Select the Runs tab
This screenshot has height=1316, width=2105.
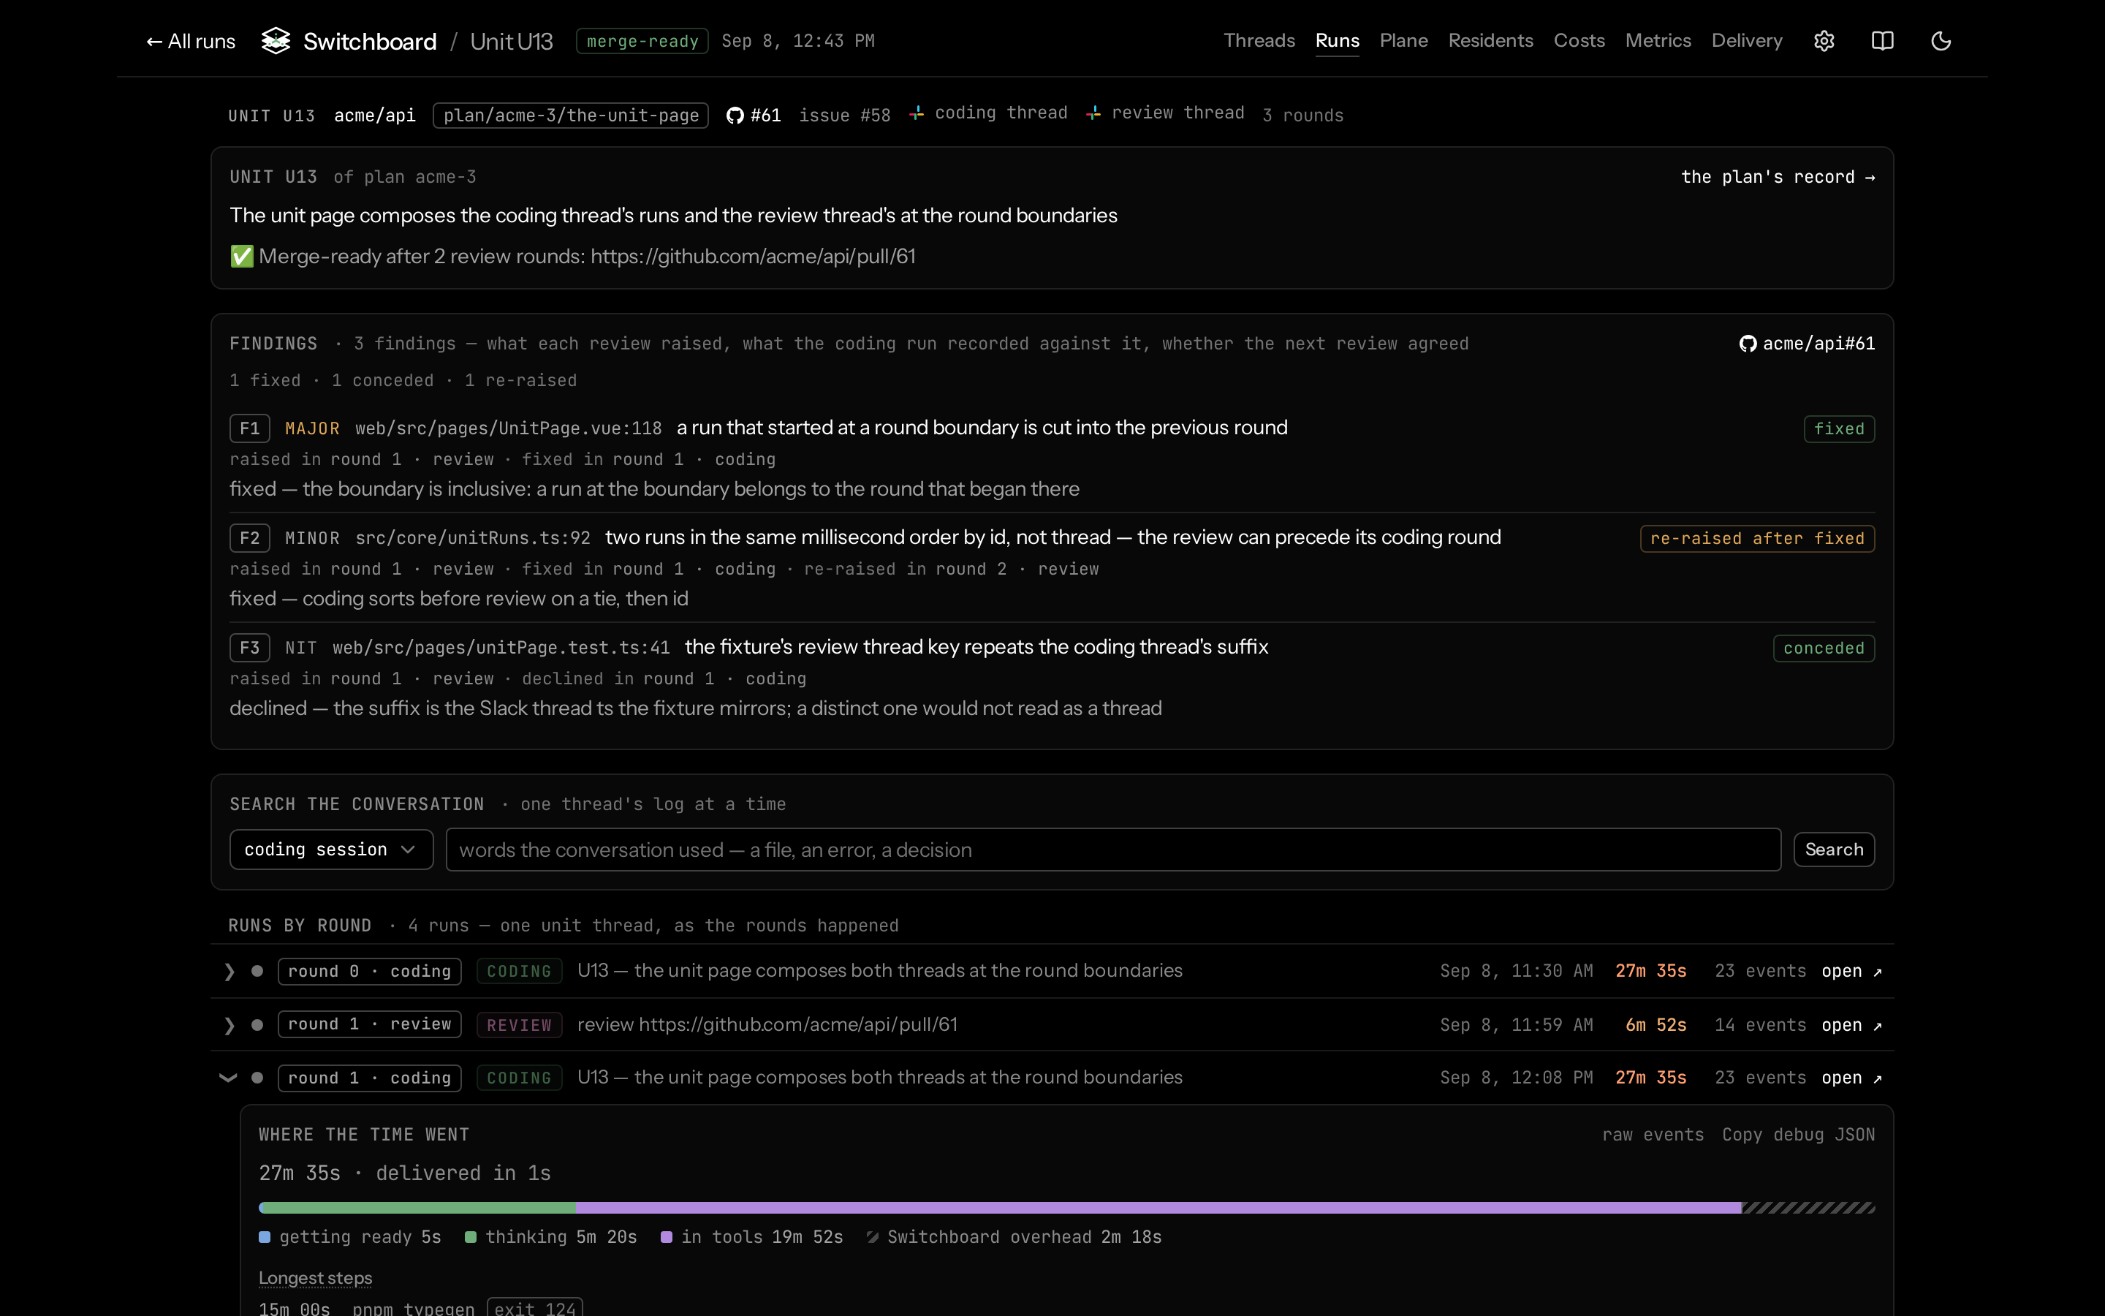click(1337, 41)
